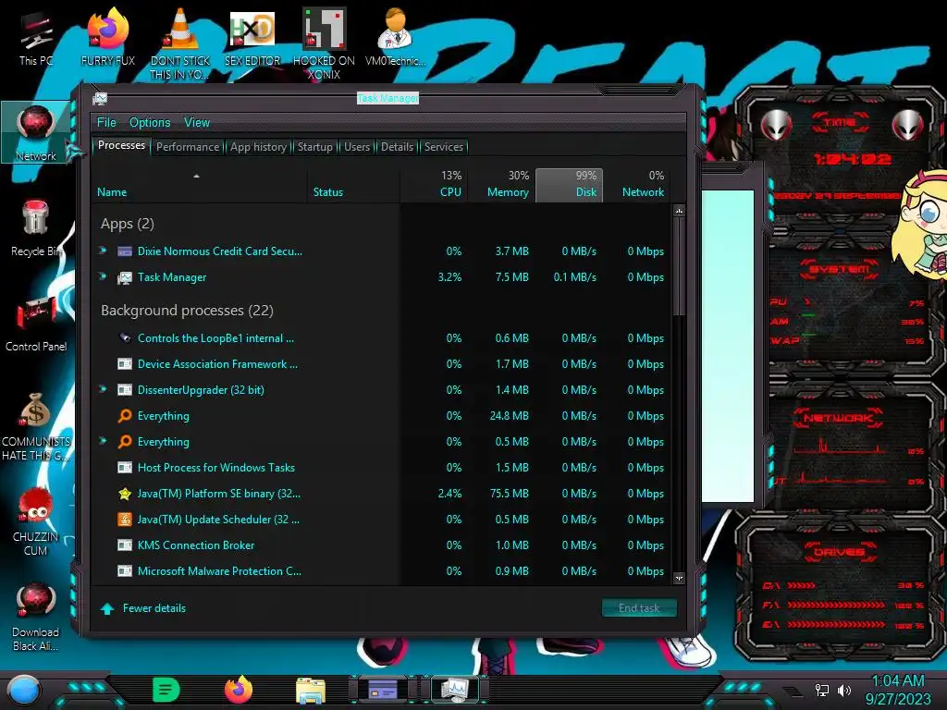Open the green chat app on taskbar

coord(166,690)
